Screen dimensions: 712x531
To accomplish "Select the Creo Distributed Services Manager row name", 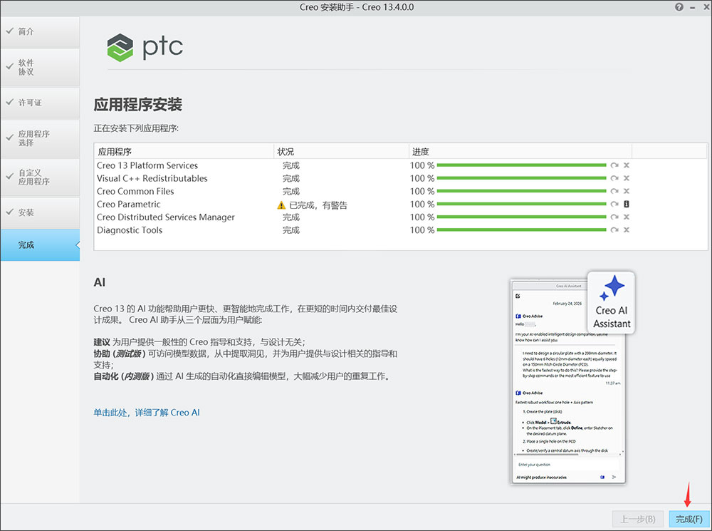I will pos(166,217).
